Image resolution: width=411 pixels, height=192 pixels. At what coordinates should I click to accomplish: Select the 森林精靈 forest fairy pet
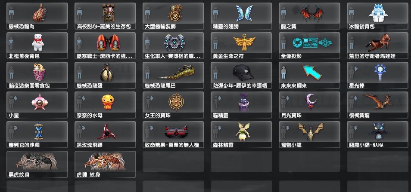(241, 134)
